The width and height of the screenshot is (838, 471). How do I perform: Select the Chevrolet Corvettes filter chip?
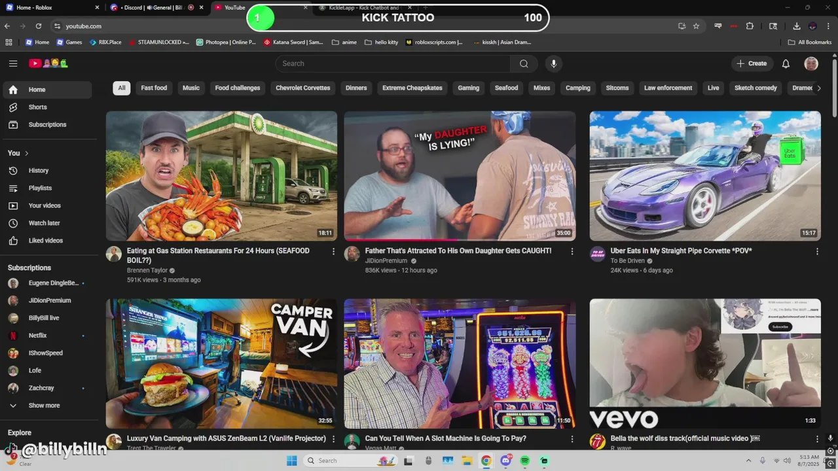click(x=303, y=88)
